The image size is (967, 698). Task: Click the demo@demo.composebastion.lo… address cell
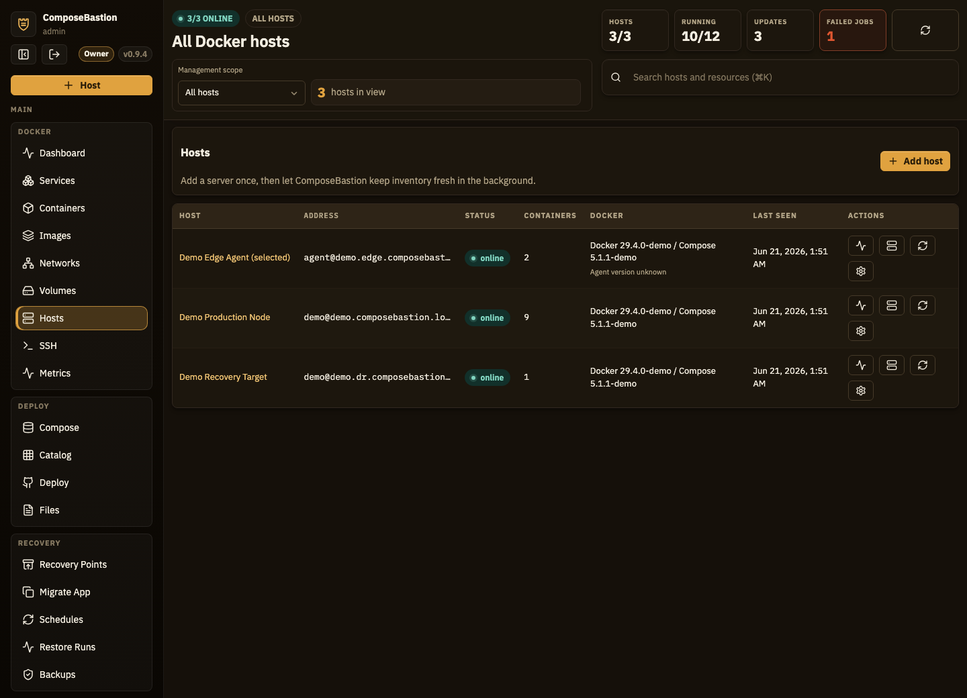[x=377, y=317]
